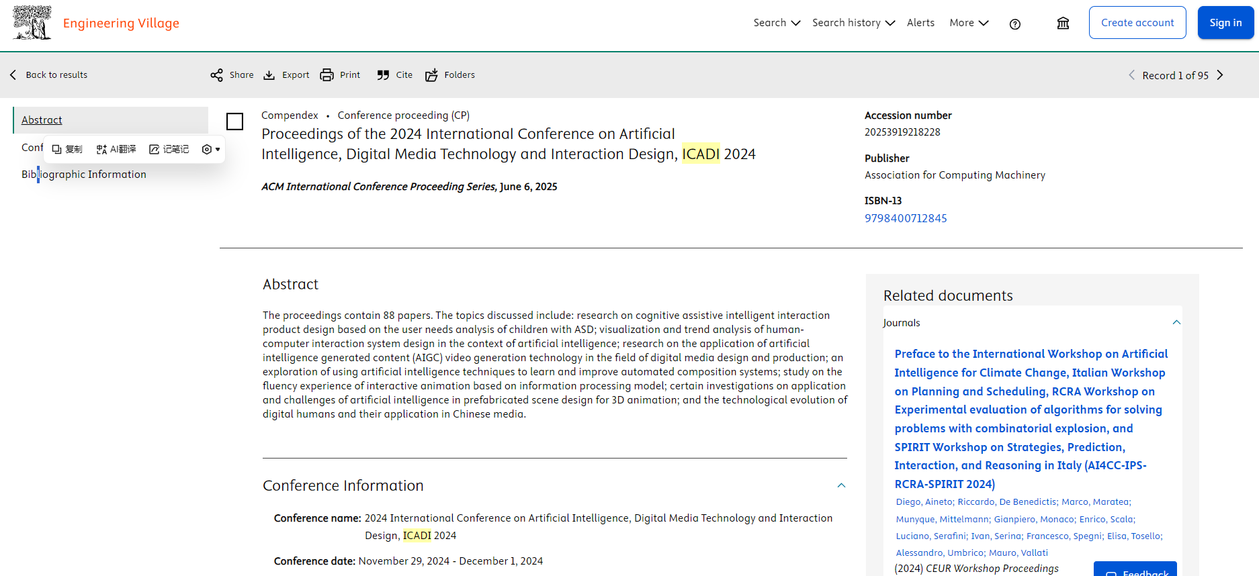Click the Share icon in toolbar
This screenshot has height=576, width=1259.
(x=216, y=75)
